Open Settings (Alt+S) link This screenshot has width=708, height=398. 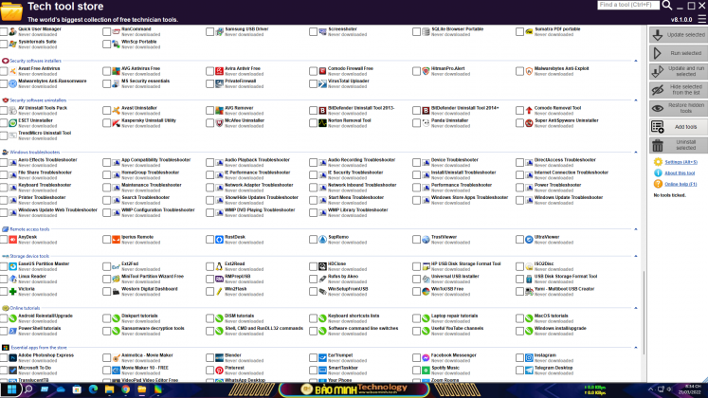681,162
